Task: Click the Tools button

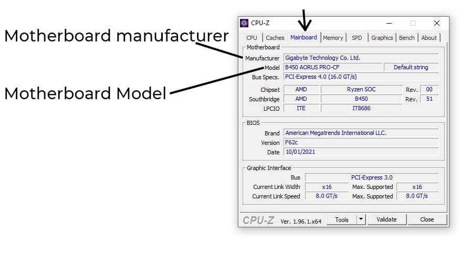Action: (x=342, y=220)
